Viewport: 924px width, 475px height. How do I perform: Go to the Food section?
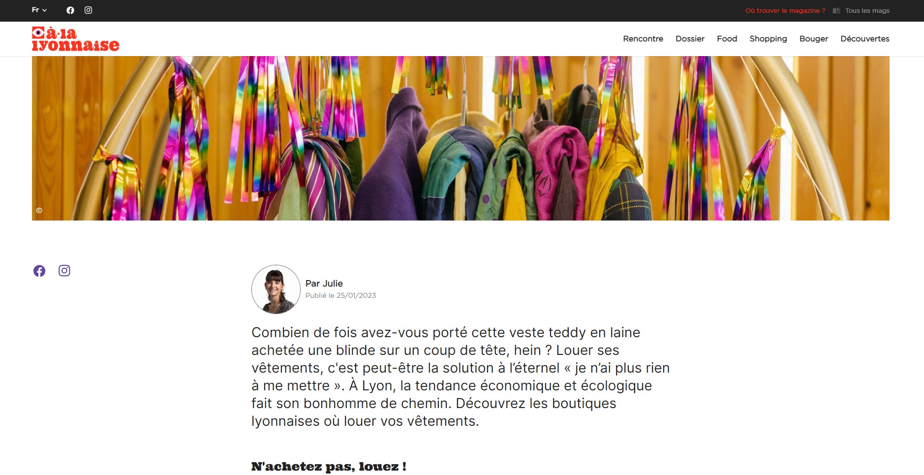click(x=727, y=39)
